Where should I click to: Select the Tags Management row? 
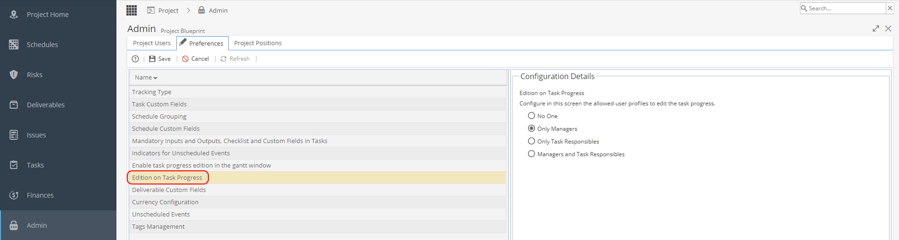coord(317,227)
